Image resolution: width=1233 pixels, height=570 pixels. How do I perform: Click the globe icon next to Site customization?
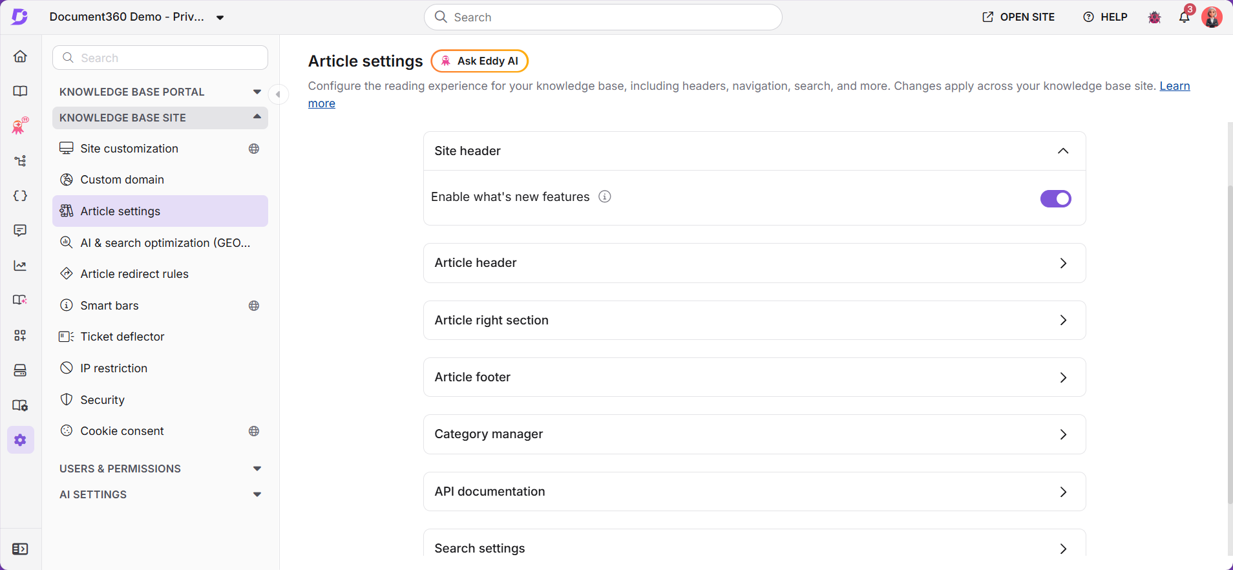point(254,149)
